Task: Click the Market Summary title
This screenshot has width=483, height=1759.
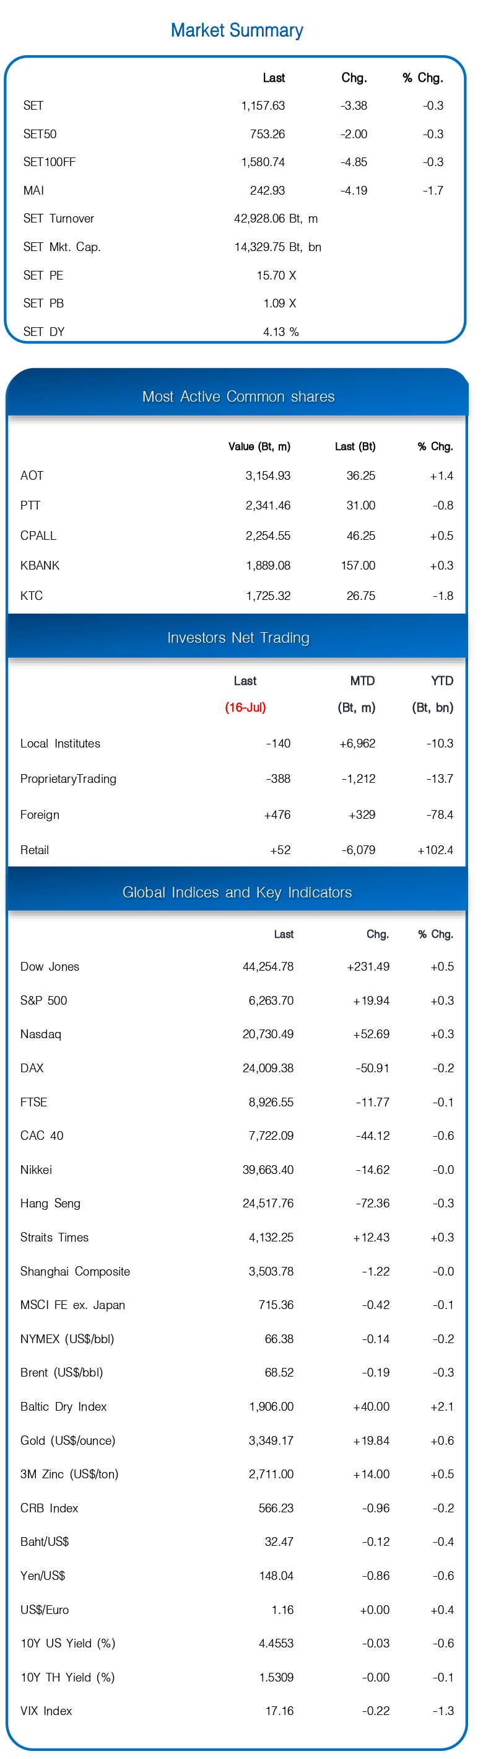Action: point(237,30)
